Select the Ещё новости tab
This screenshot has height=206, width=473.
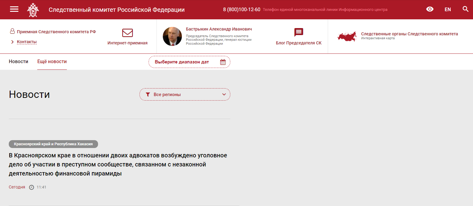pos(52,62)
